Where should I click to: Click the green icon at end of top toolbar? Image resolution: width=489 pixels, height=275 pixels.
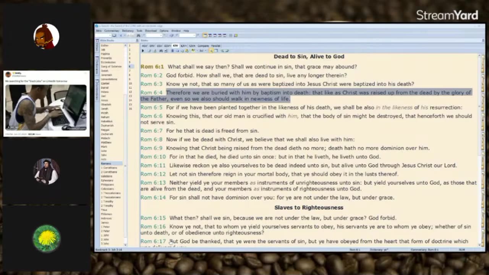click(x=236, y=35)
